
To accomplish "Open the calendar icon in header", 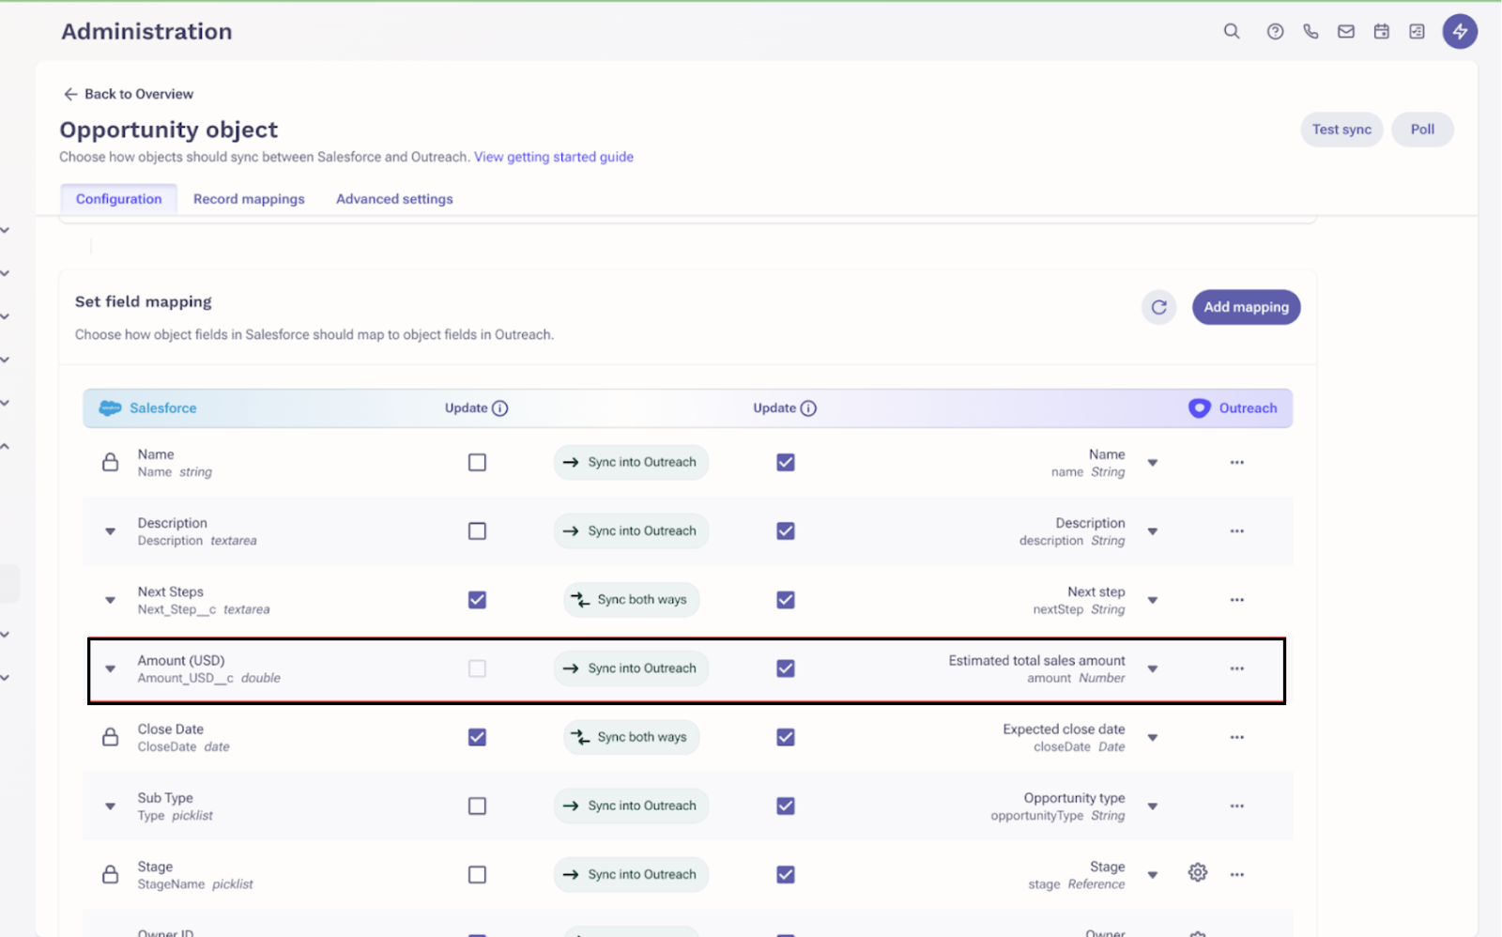I will click(x=1382, y=31).
